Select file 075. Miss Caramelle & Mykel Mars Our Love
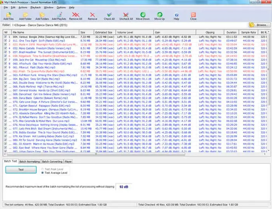The height and width of the screenshot is (209, 272). click(41, 121)
